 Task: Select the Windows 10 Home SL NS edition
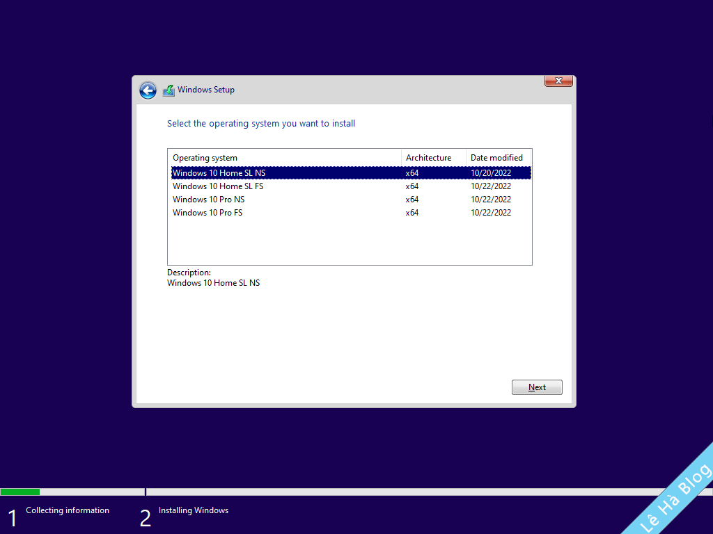tap(219, 172)
